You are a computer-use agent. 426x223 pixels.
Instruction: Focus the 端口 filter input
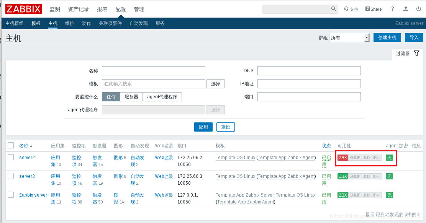click(x=309, y=96)
